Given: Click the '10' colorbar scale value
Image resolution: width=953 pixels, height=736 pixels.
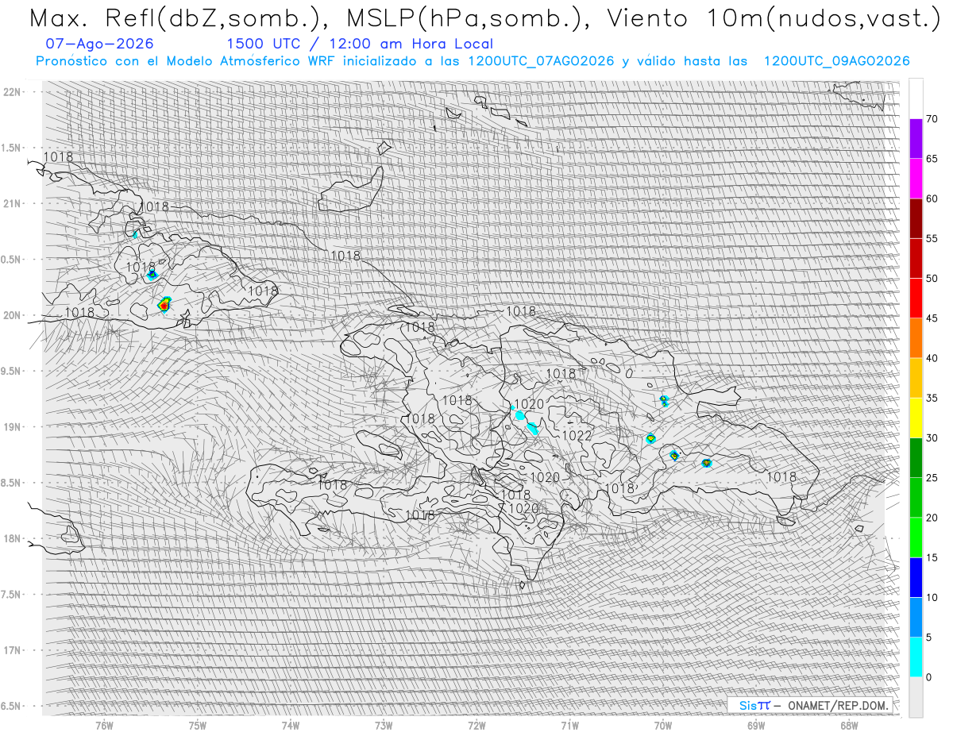Looking at the screenshot, I should 932,597.
